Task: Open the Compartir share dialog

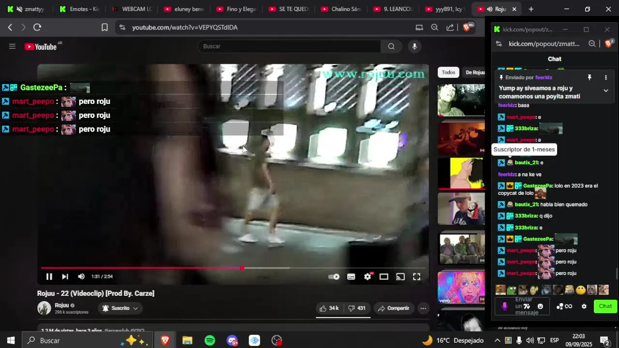Action: pos(394,308)
